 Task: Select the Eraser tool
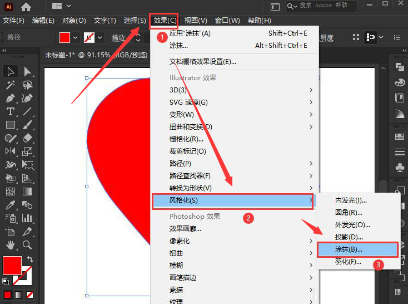pos(27,138)
